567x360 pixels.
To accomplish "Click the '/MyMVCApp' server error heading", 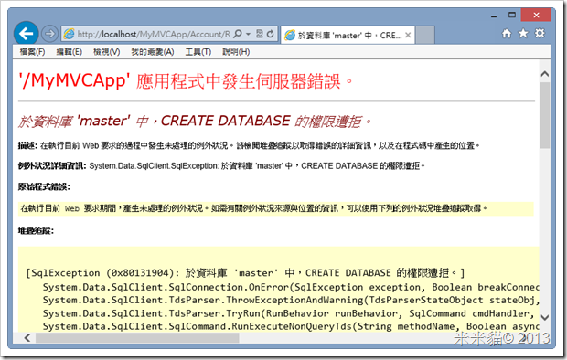I will coord(186,80).
